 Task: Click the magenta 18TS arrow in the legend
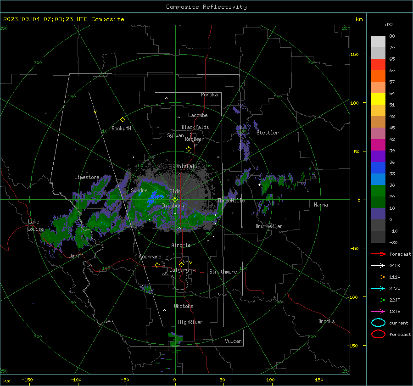pyautogui.click(x=378, y=312)
